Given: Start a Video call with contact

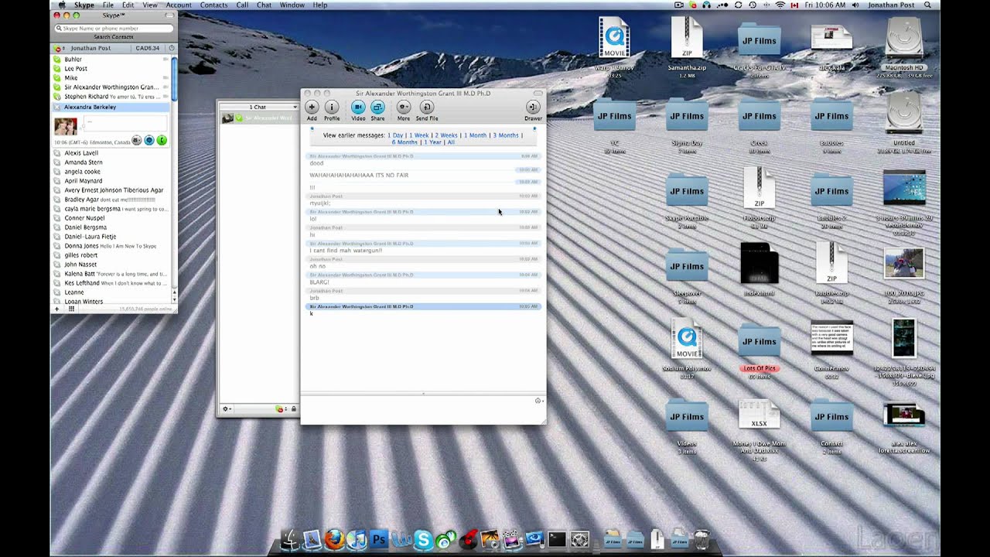Looking at the screenshot, I should pyautogui.click(x=358, y=108).
